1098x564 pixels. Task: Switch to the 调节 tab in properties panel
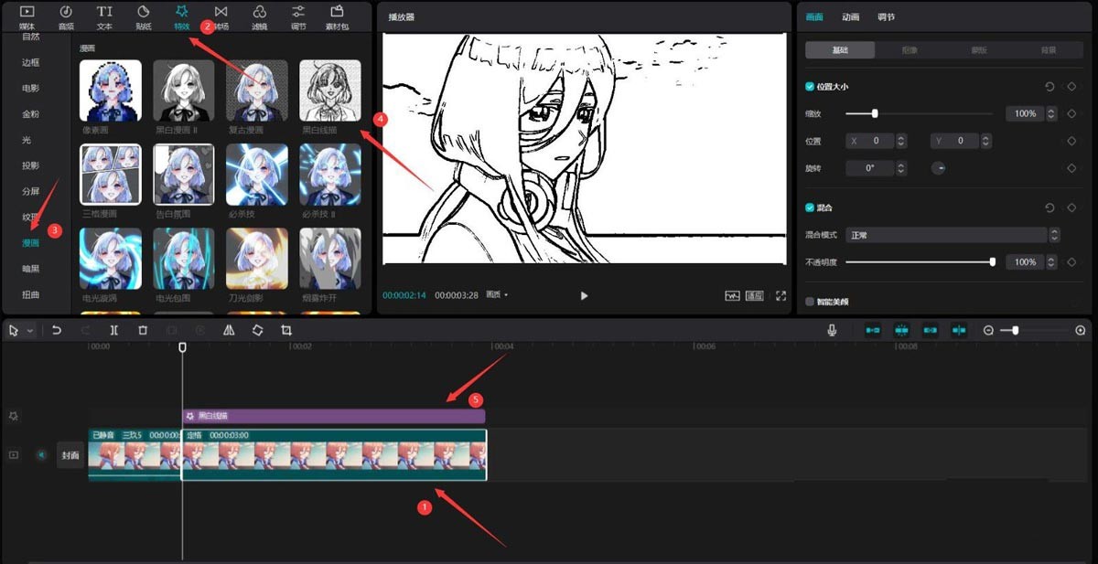pos(886,16)
